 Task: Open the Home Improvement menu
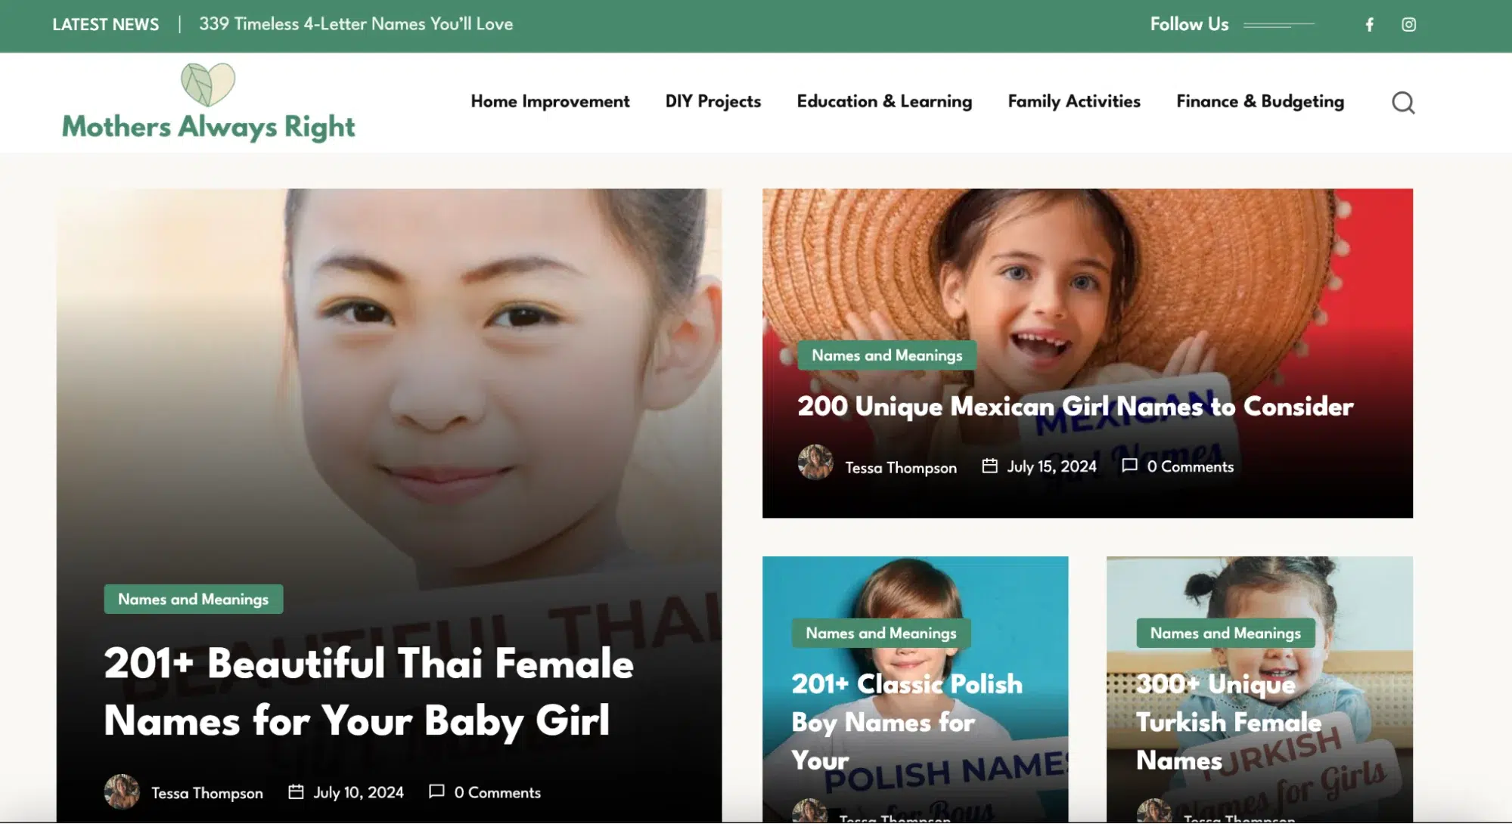coord(550,101)
